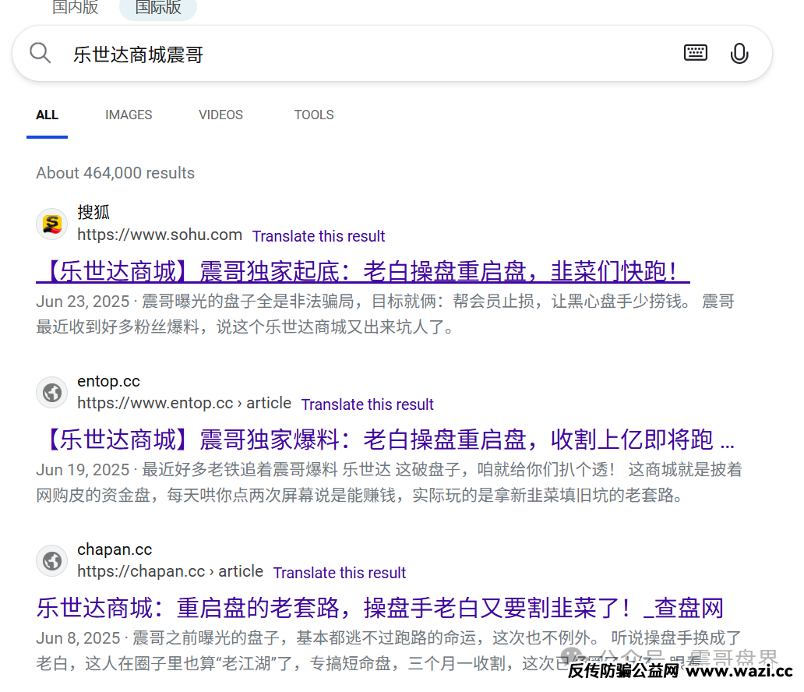The image size is (804, 692).
Task: Switch to the 国内版 tab
Action: pyautogui.click(x=76, y=7)
